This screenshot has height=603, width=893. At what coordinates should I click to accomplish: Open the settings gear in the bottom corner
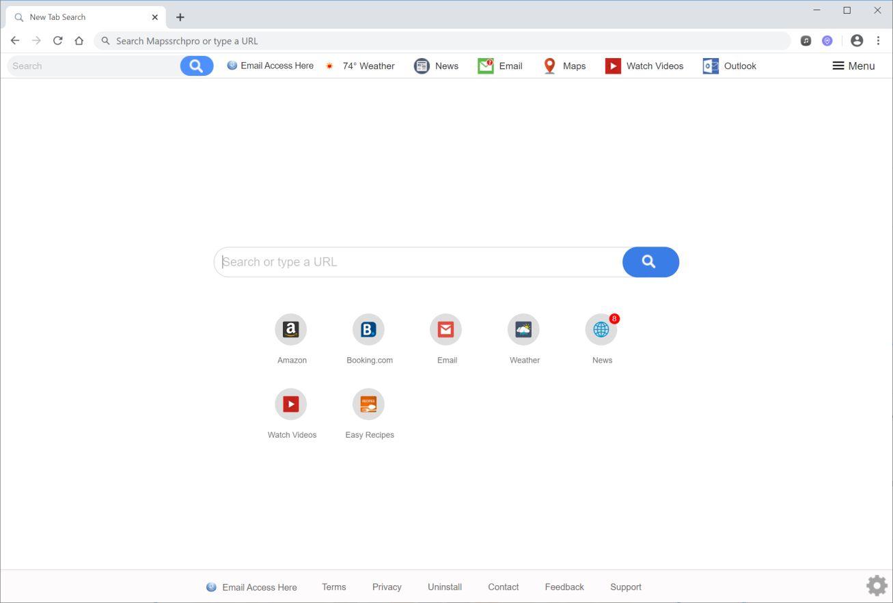point(877,585)
